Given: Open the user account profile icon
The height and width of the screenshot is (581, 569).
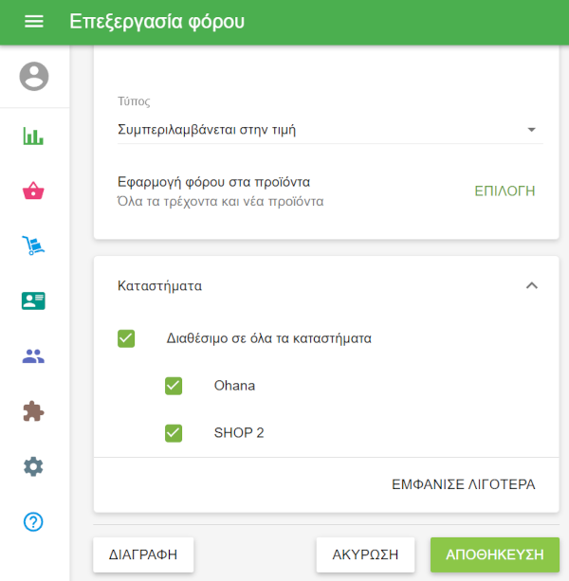Looking at the screenshot, I should click(x=34, y=76).
